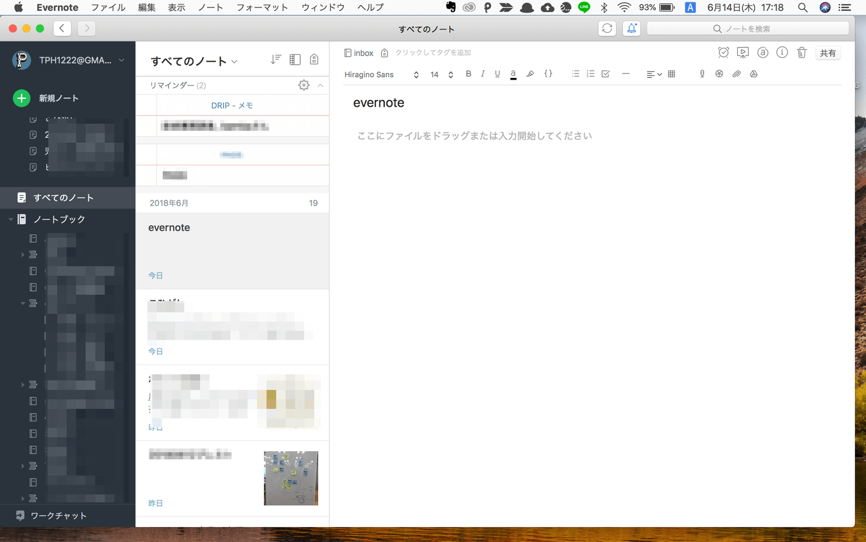
Task: Attach a file with paperclip
Action: click(737, 74)
